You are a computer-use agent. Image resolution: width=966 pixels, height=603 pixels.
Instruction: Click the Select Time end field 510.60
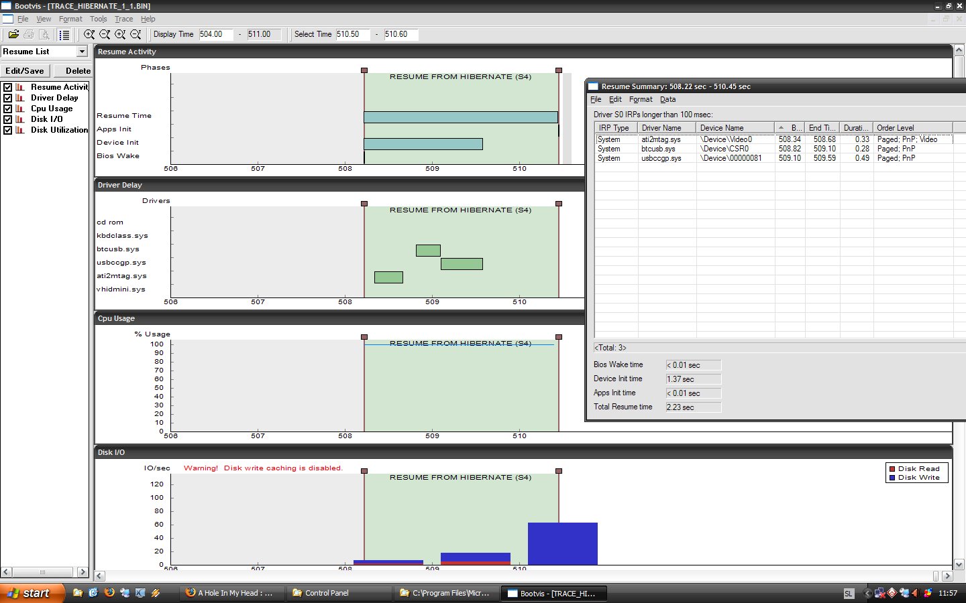tap(401, 34)
